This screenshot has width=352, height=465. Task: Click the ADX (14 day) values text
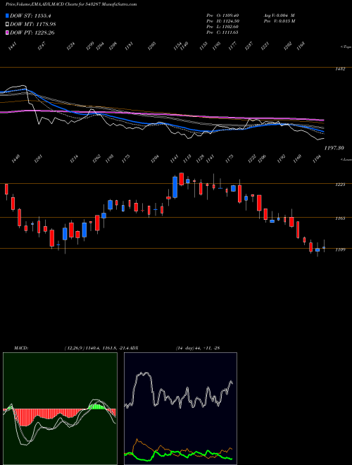click(198, 347)
